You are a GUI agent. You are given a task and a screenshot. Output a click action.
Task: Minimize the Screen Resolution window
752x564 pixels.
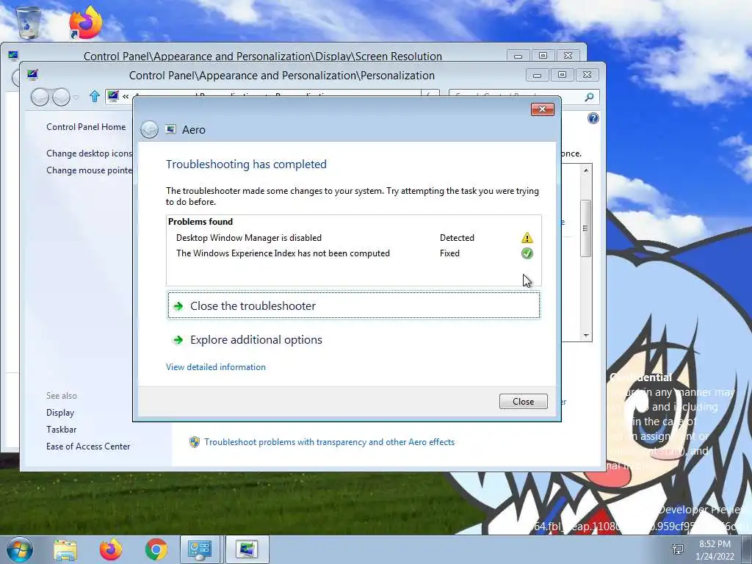(x=518, y=56)
